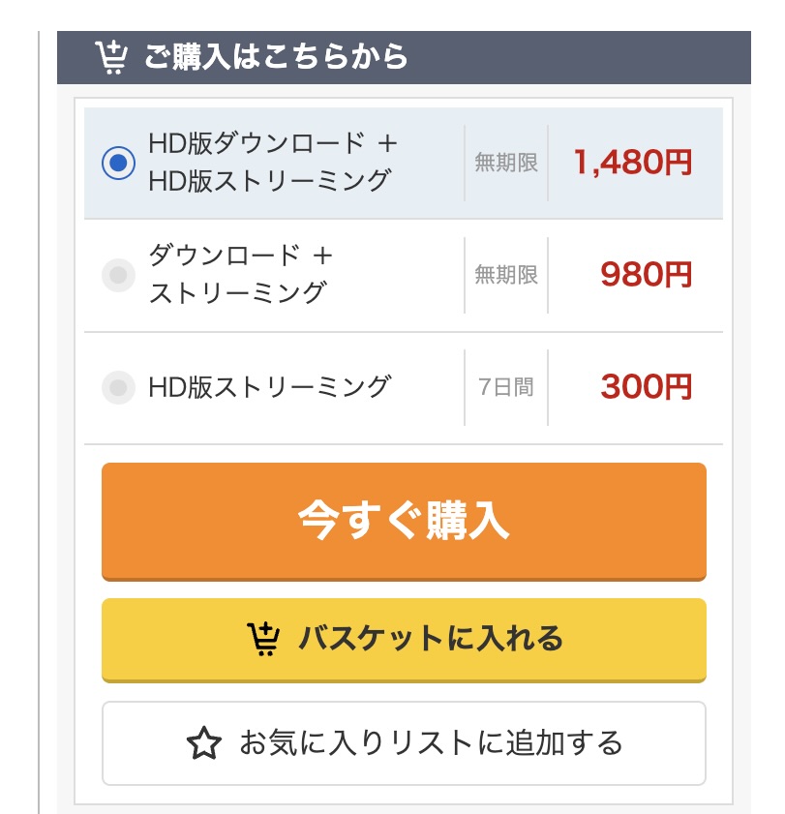Click the 今すぐ購入 orange button
Screen dimensions: 785x814
[x=404, y=522]
